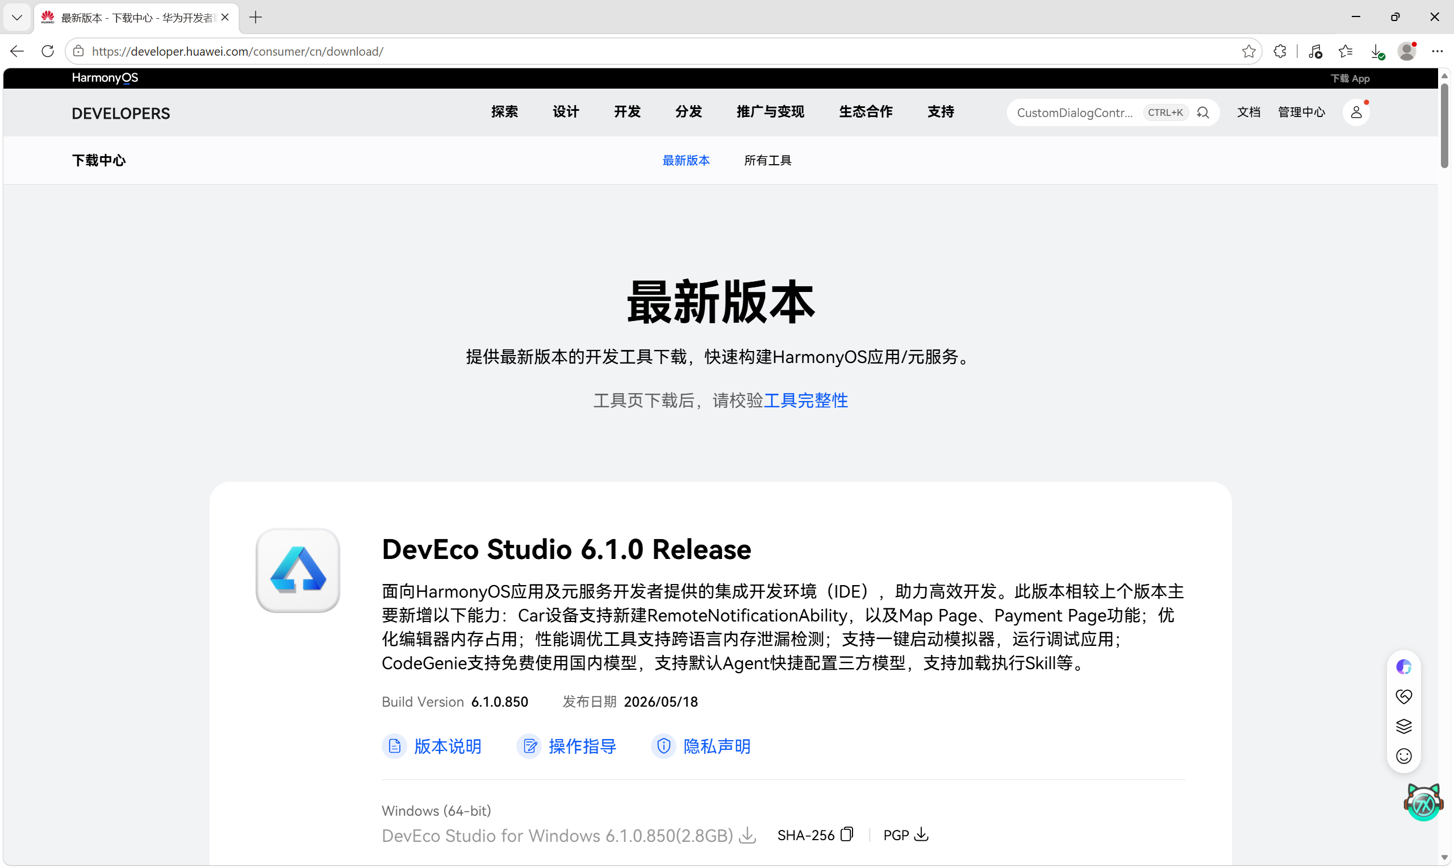Click the magnifier search icon
Viewport: 1454px width, 868px height.
(1202, 113)
